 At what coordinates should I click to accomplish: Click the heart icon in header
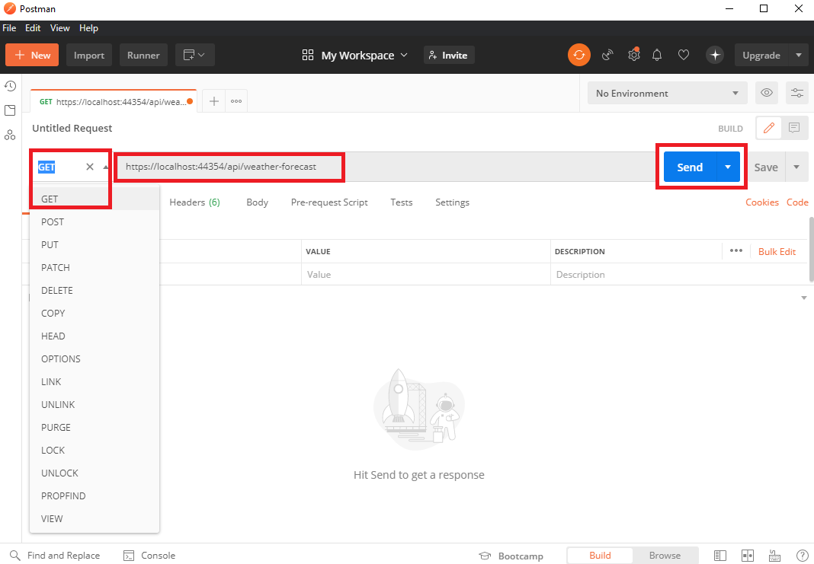(684, 55)
